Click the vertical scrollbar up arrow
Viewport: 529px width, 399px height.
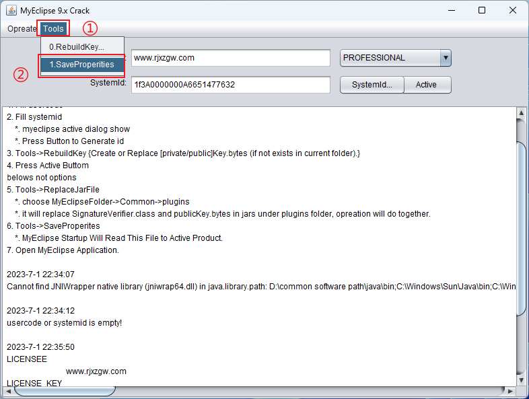click(x=521, y=112)
